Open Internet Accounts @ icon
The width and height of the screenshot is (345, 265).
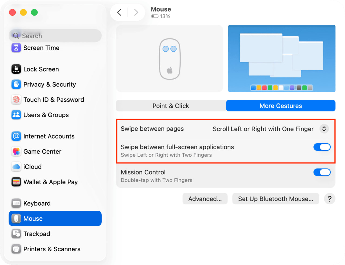16,136
